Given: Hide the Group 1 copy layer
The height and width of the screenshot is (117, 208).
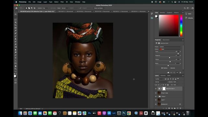Looking at the screenshot, I should 156,93.
